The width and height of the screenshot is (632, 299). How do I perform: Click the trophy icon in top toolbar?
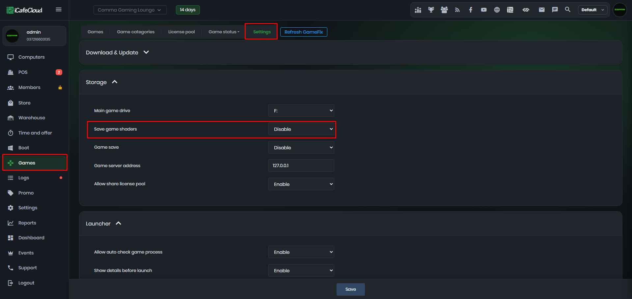click(x=431, y=10)
